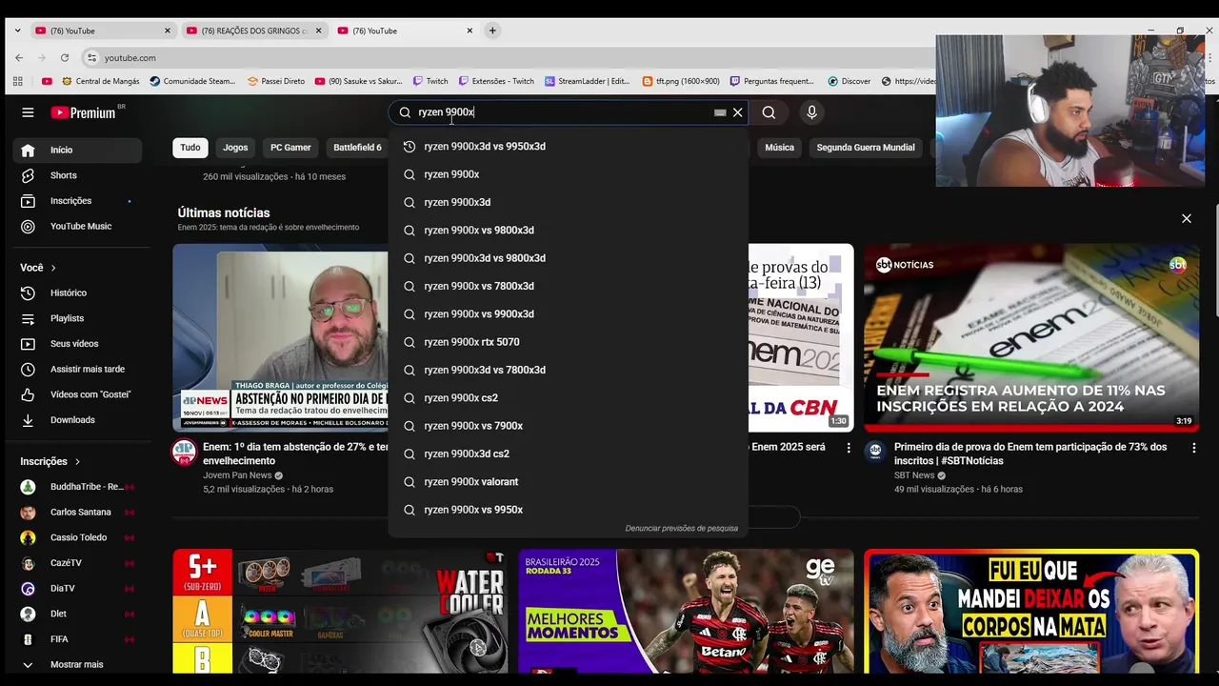This screenshot has width=1219, height=686.
Task: Pick suggestion ryzen 9900x3d vs 9950x3d
Action: (x=568, y=147)
